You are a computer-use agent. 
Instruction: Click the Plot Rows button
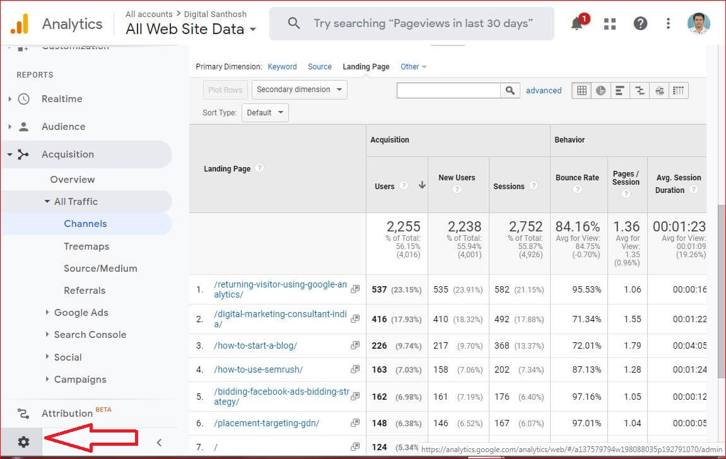coord(225,90)
